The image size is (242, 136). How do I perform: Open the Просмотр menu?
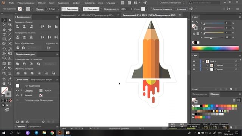pos(89,3)
